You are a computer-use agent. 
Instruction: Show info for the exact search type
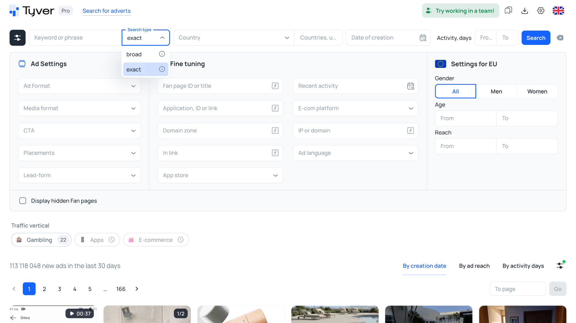click(162, 69)
